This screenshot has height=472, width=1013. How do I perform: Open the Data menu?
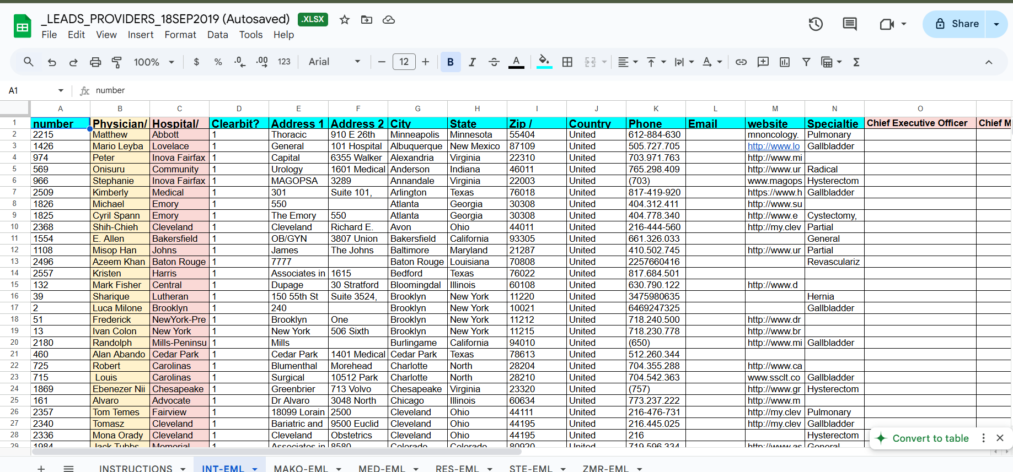coord(218,35)
